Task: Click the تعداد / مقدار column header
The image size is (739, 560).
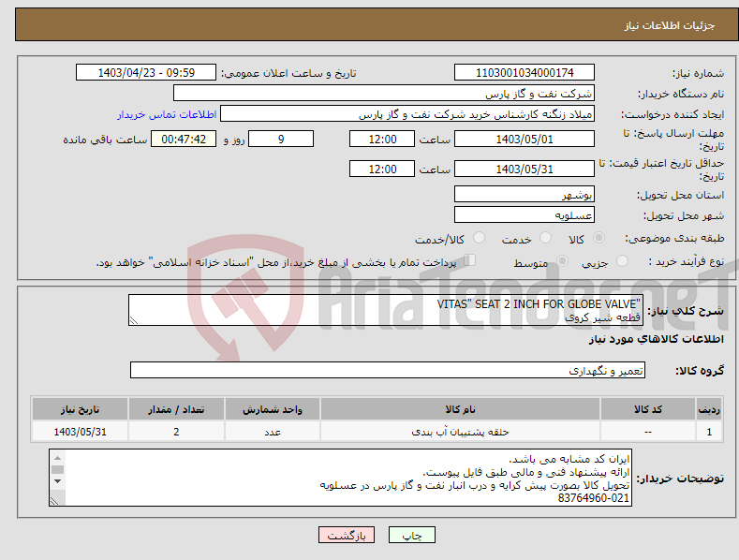Action: 176,409
